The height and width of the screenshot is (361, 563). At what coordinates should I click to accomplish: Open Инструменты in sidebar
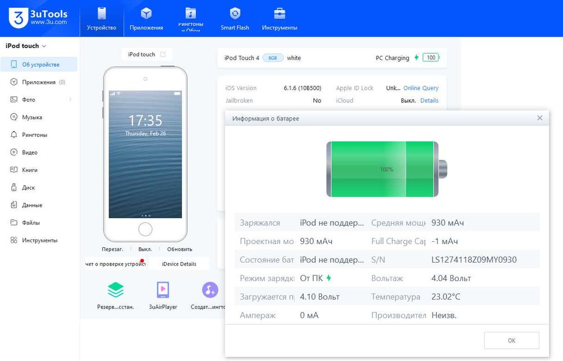click(x=39, y=240)
